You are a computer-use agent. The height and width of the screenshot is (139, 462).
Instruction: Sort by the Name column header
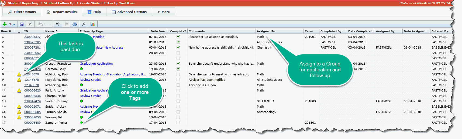coord(50,31)
